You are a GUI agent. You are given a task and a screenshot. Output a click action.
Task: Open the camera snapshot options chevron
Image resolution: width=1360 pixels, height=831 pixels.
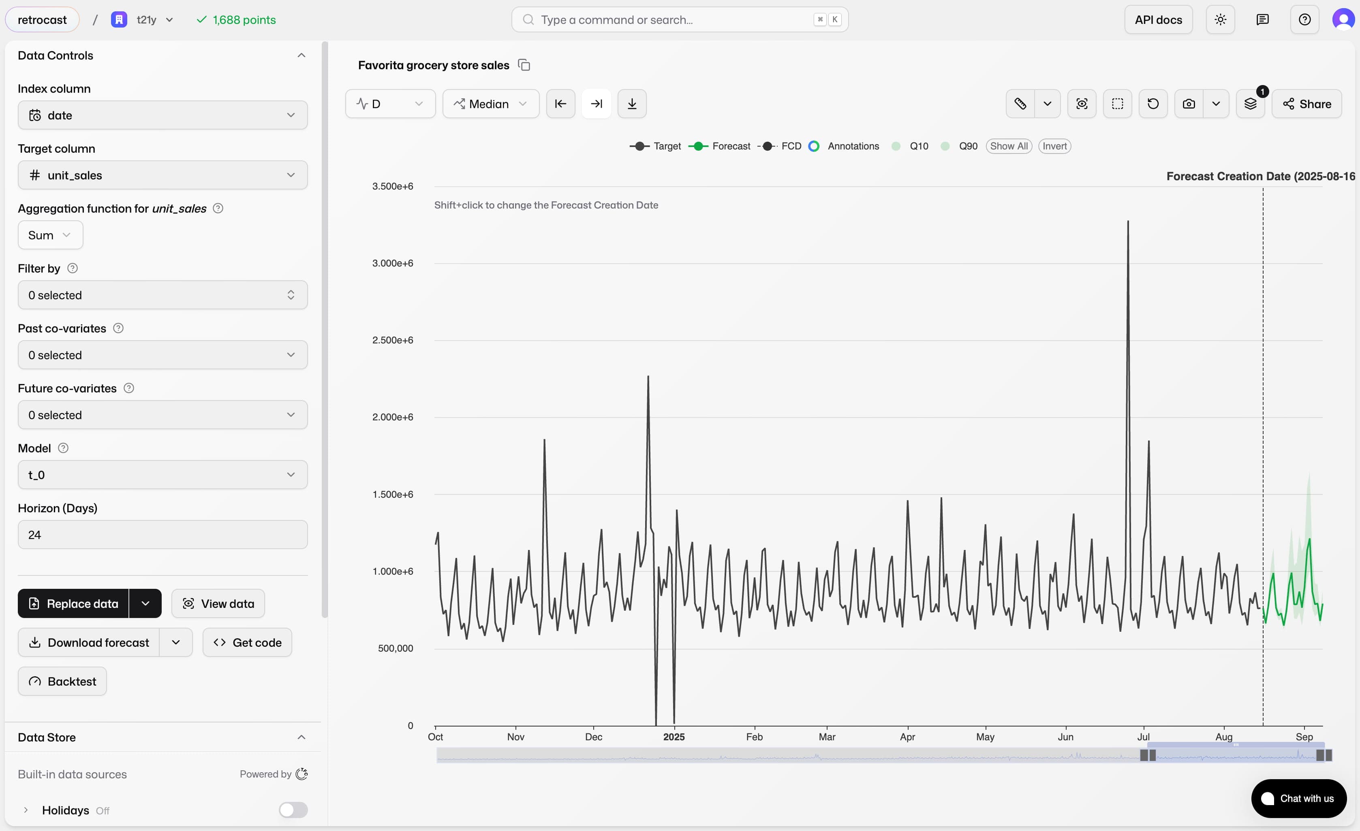coord(1216,104)
